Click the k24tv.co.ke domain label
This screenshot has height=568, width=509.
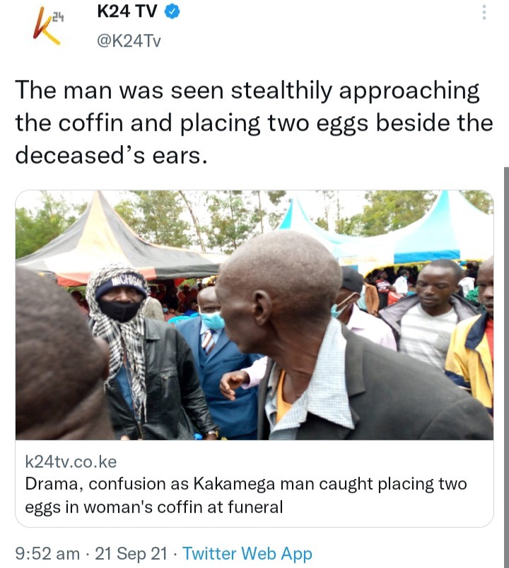71,462
